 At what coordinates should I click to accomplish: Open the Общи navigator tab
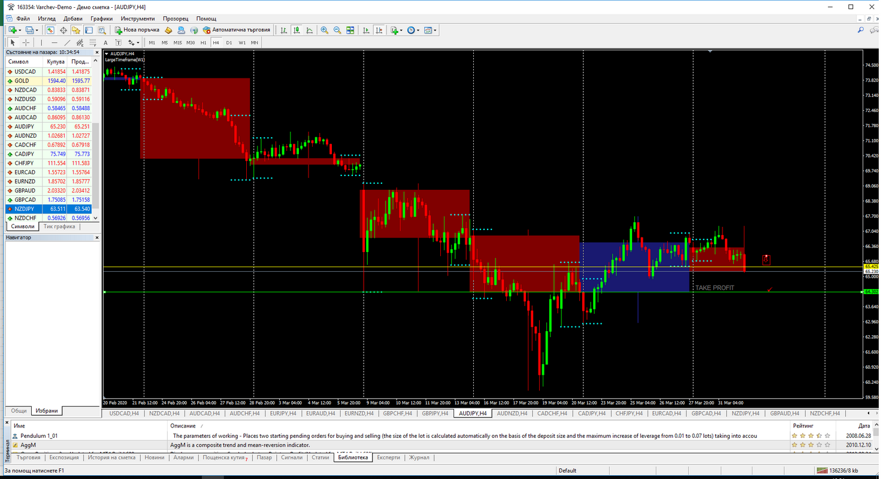coord(19,411)
